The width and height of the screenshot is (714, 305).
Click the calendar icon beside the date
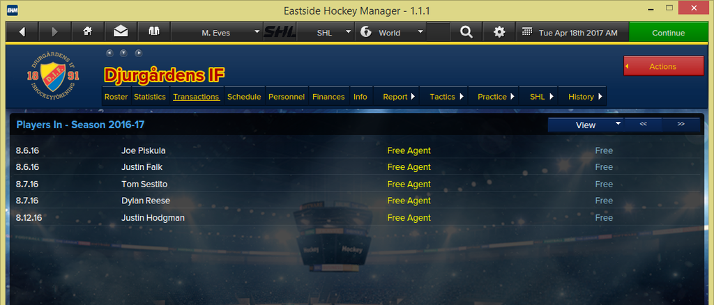point(527,32)
